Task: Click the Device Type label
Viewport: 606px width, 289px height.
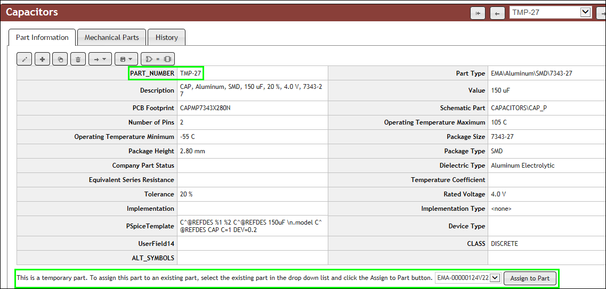Action: [x=467, y=226]
